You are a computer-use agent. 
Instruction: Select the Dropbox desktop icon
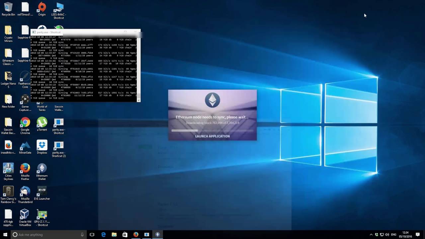(x=42, y=147)
